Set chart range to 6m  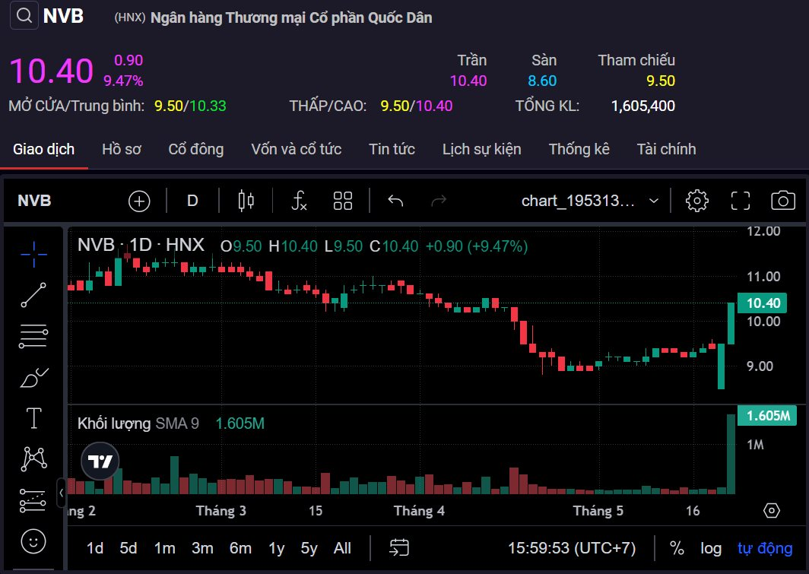point(240,548)
